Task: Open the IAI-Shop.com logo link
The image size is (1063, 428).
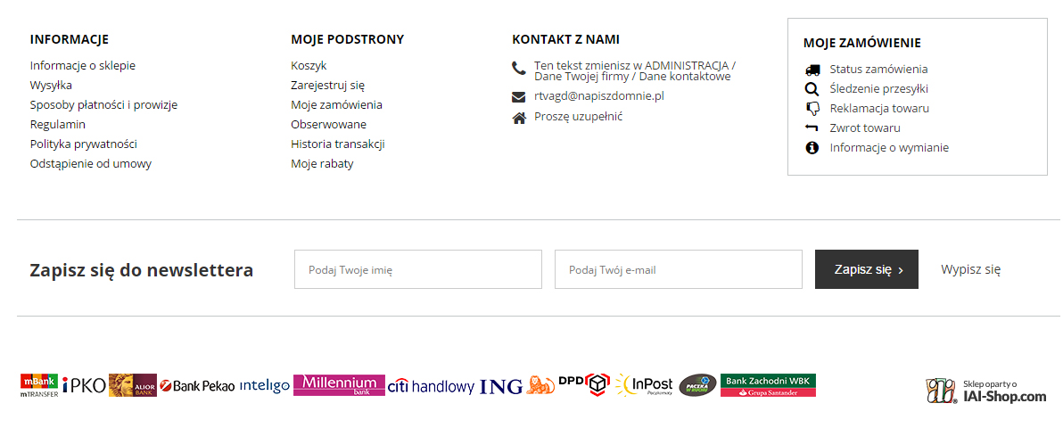Action: tap(986, 391)
